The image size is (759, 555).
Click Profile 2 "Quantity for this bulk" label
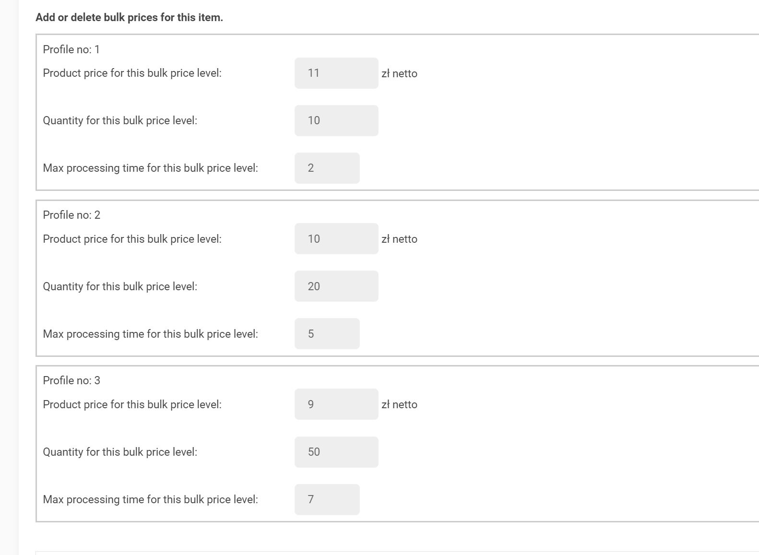tap(120, 286)
